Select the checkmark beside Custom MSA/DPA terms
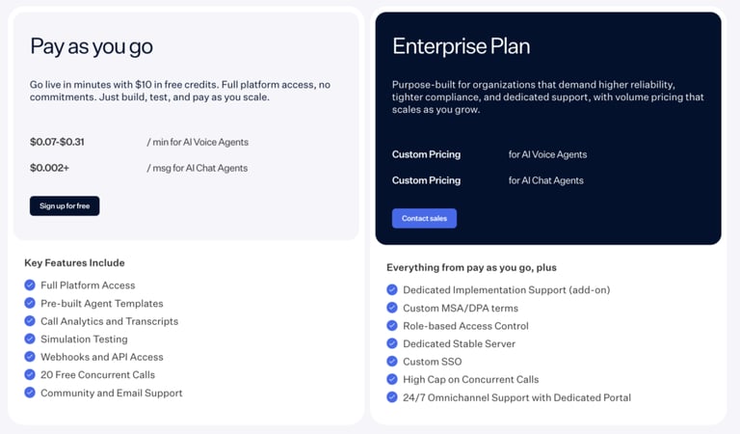The height and width of the screenshot is (434, 740). tap(392, 308)
